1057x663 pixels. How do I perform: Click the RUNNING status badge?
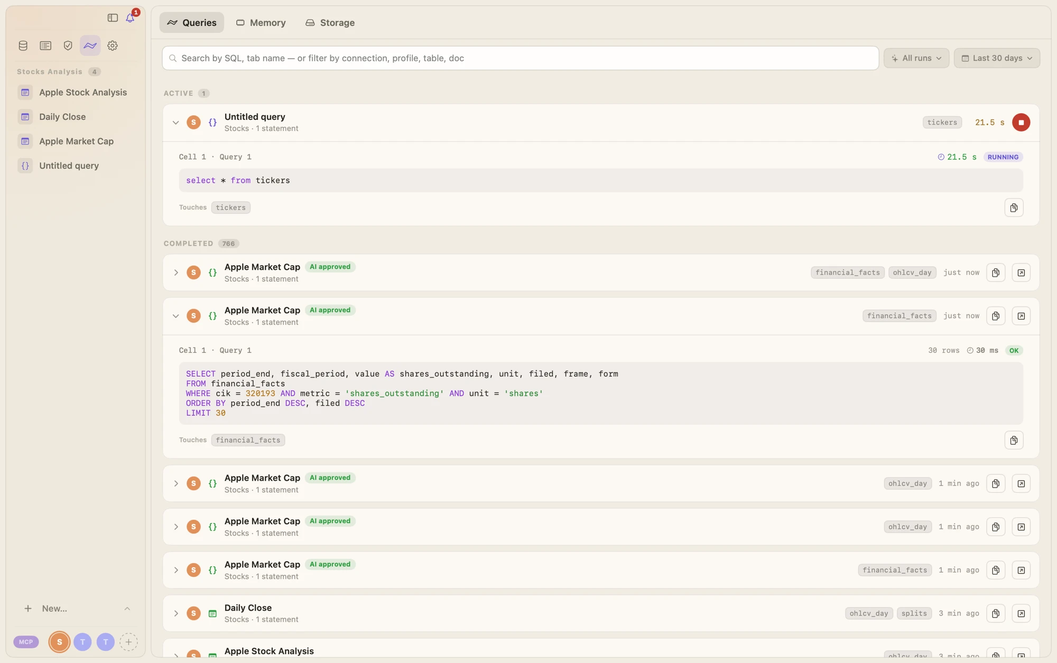click(x=1003, y=157)
